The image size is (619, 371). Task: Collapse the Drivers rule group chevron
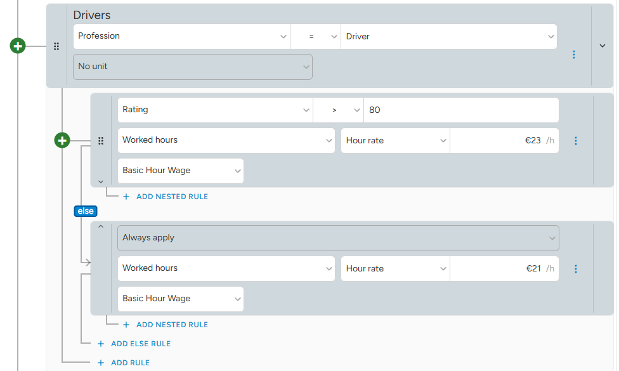(x=603, y=46)
